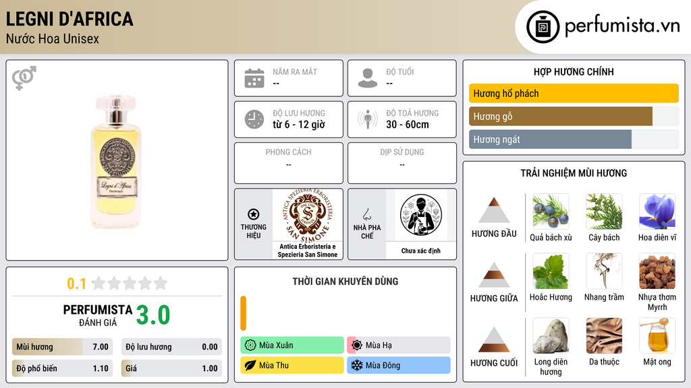
Task: Select the Nhang trầm note image
Action: 604,271
